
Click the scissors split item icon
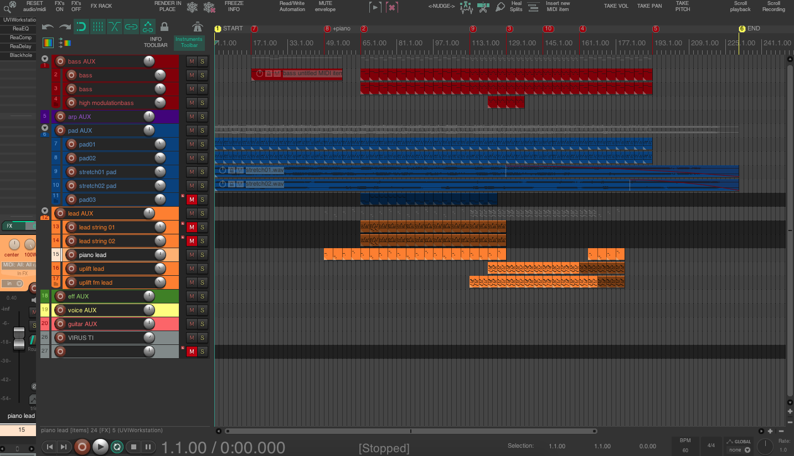click(x=483, y=7)
